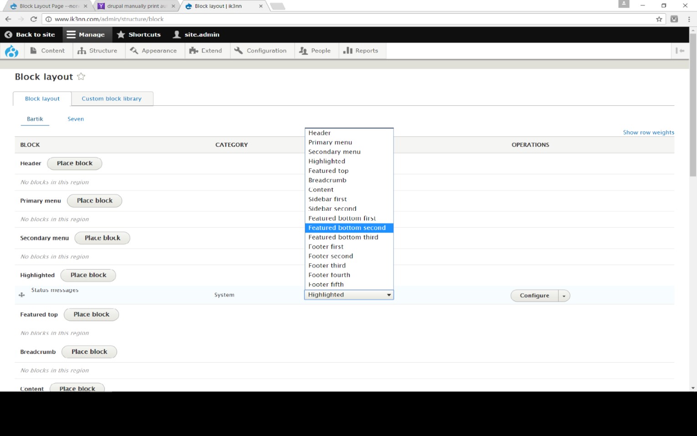
Task: Choose Header from region dropdown list
Action: point(349,133)
